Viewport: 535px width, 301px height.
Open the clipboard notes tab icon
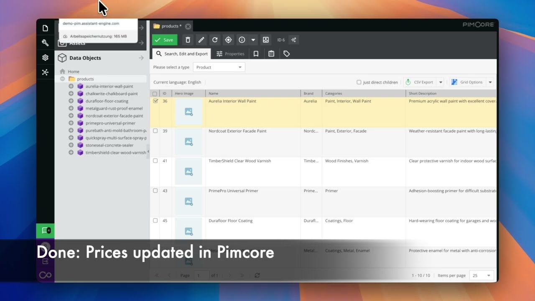271,54
